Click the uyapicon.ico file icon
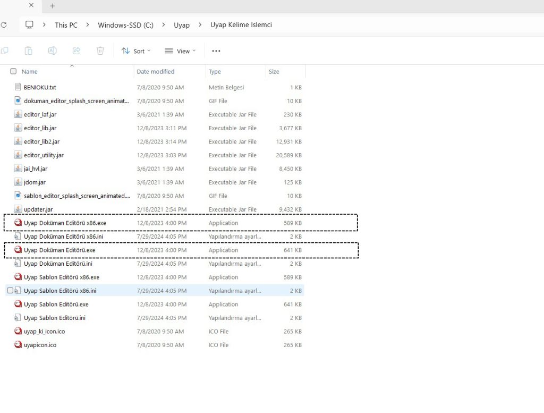The image size is (544, 413). click(x=18, y=344)
